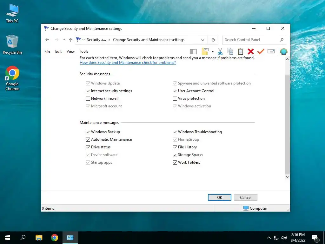Expand the views dropdown arrow in toolbar
This screenshot has height=244, width=325.
tap(213, 51)
